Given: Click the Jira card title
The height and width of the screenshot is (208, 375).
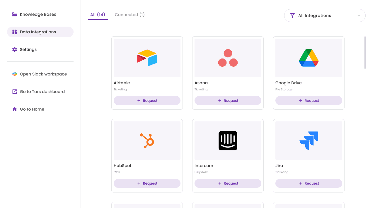Looking at the screenshot, I should pyautogui.click(x=279, y=166).
